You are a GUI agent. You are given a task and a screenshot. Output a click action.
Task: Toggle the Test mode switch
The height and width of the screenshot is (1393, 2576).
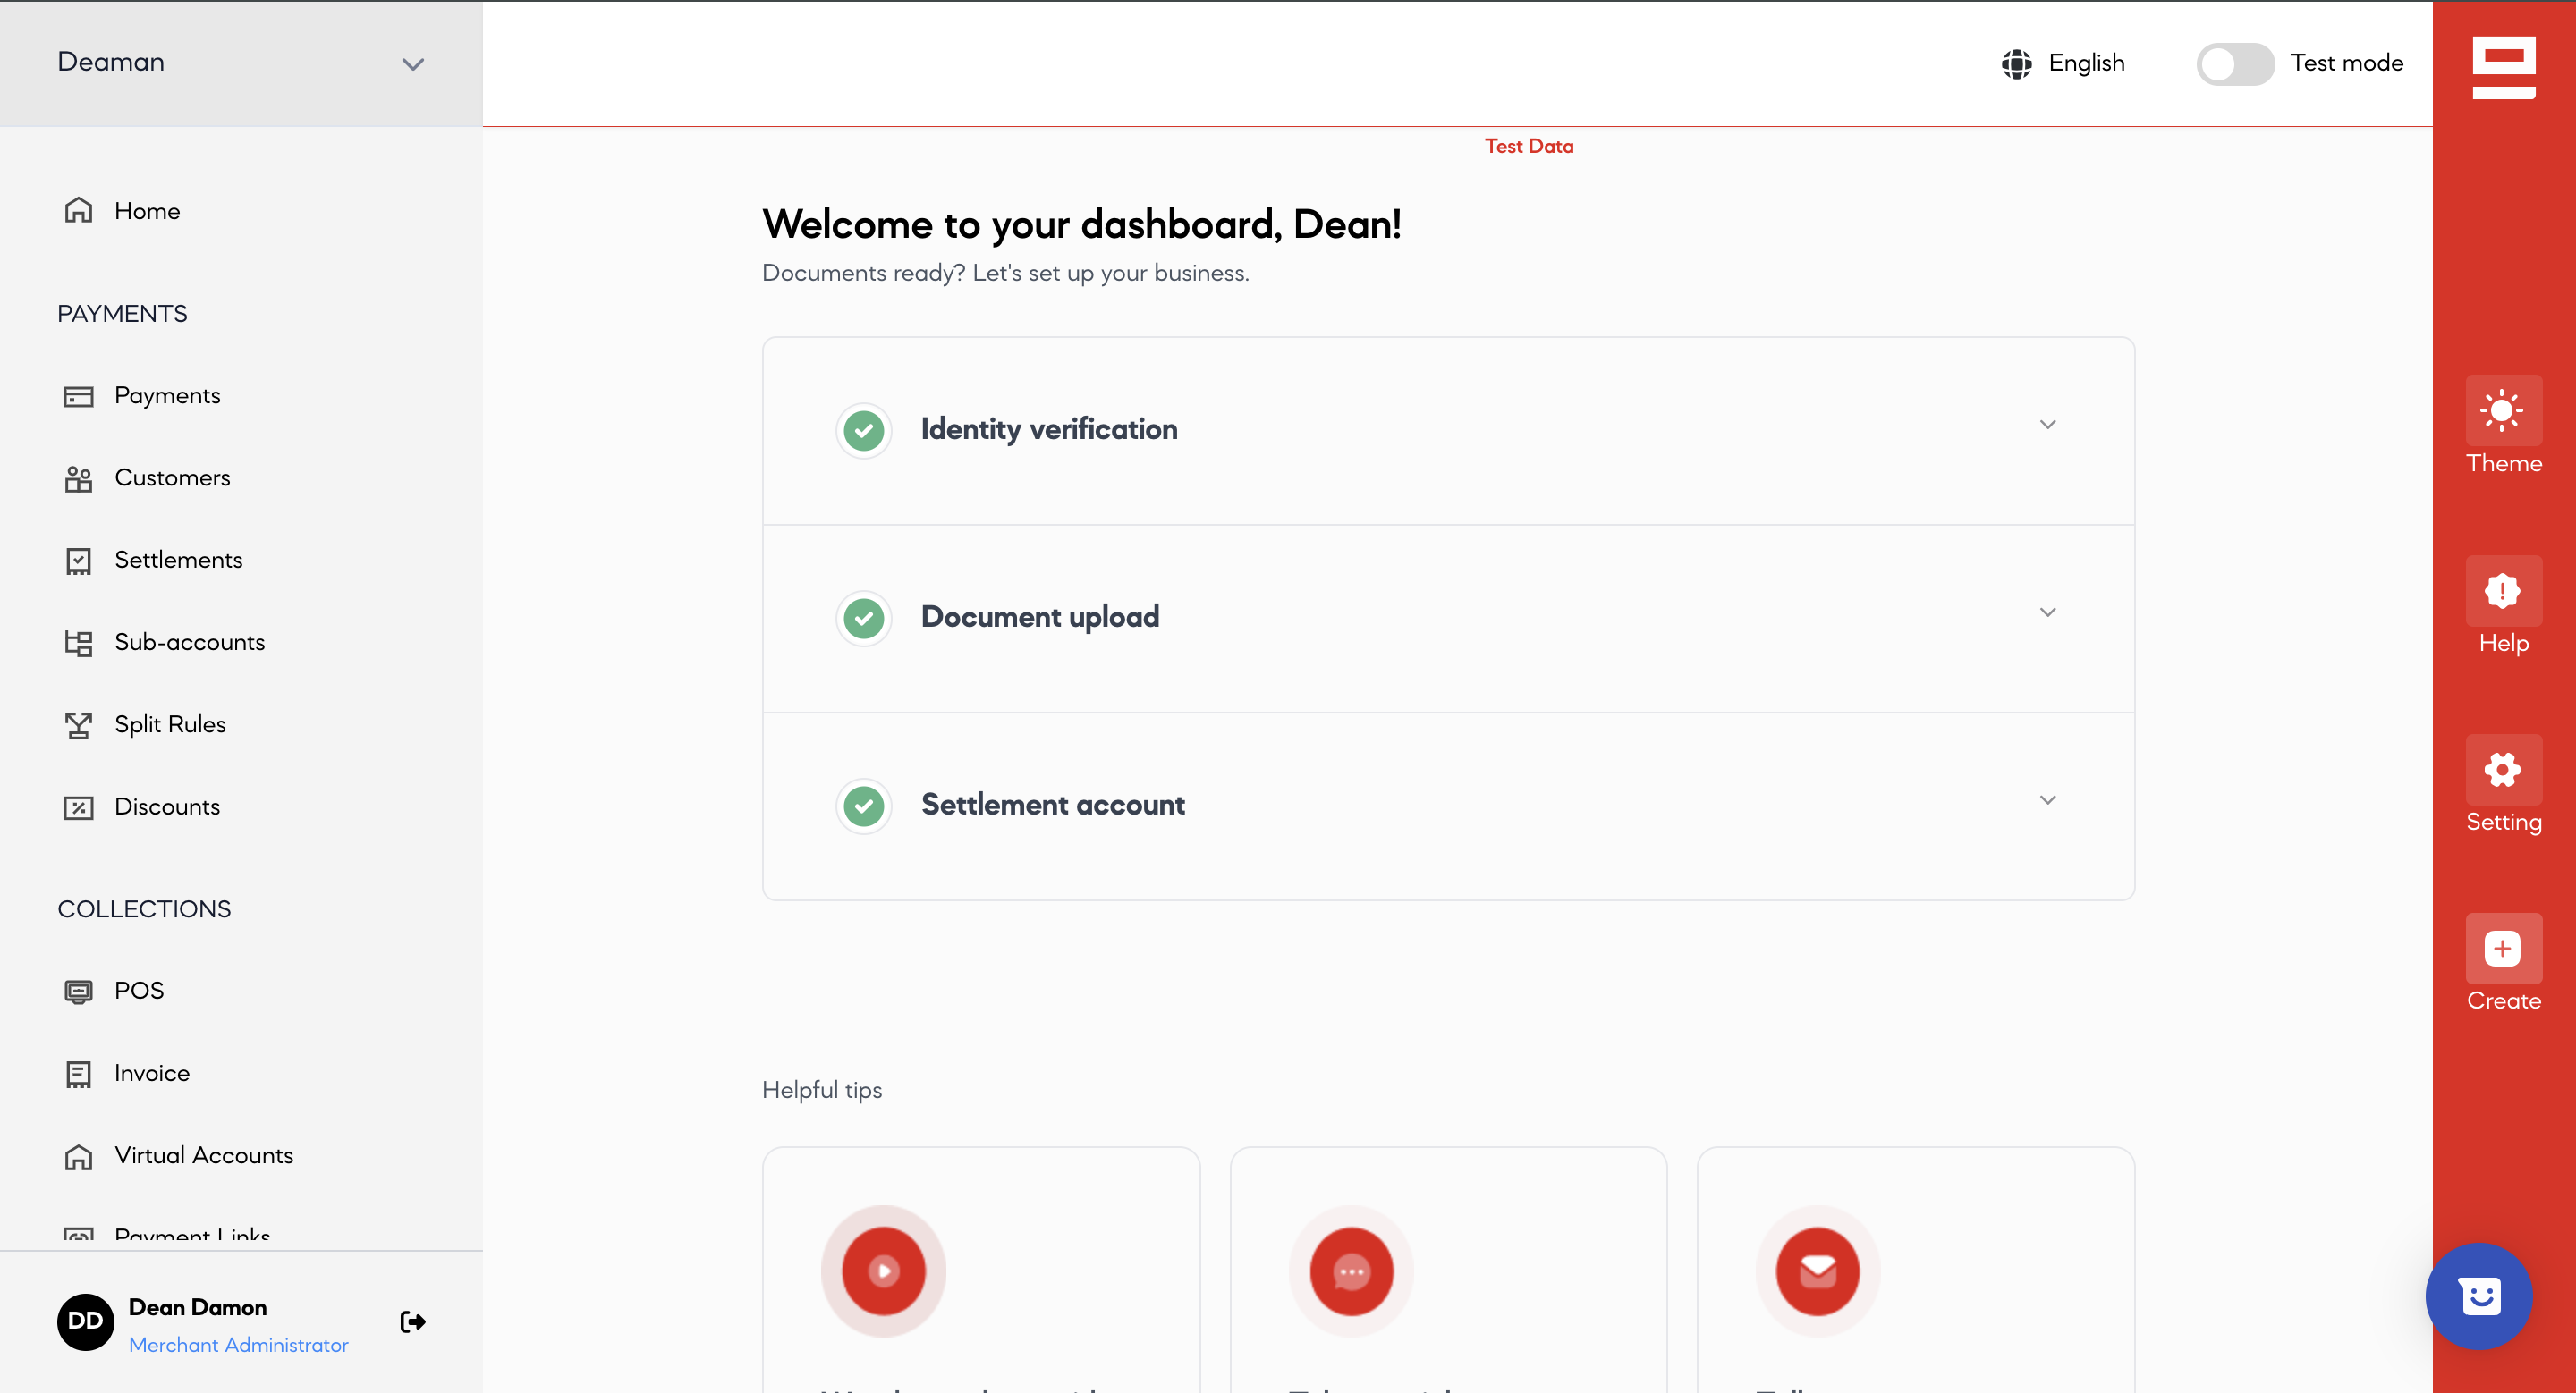tap(2235, 64)
